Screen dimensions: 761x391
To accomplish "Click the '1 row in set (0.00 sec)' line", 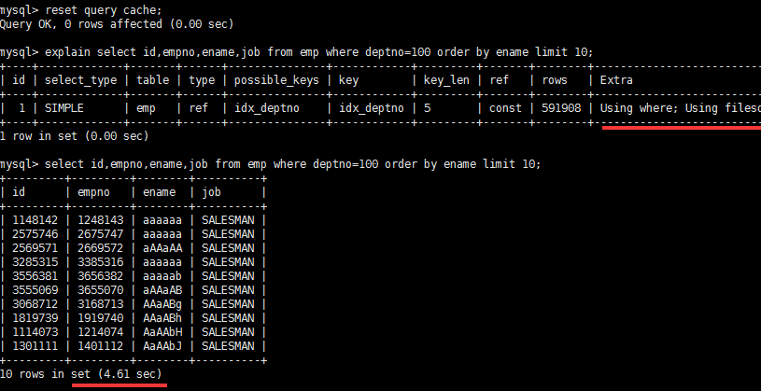I will [75, 136].
